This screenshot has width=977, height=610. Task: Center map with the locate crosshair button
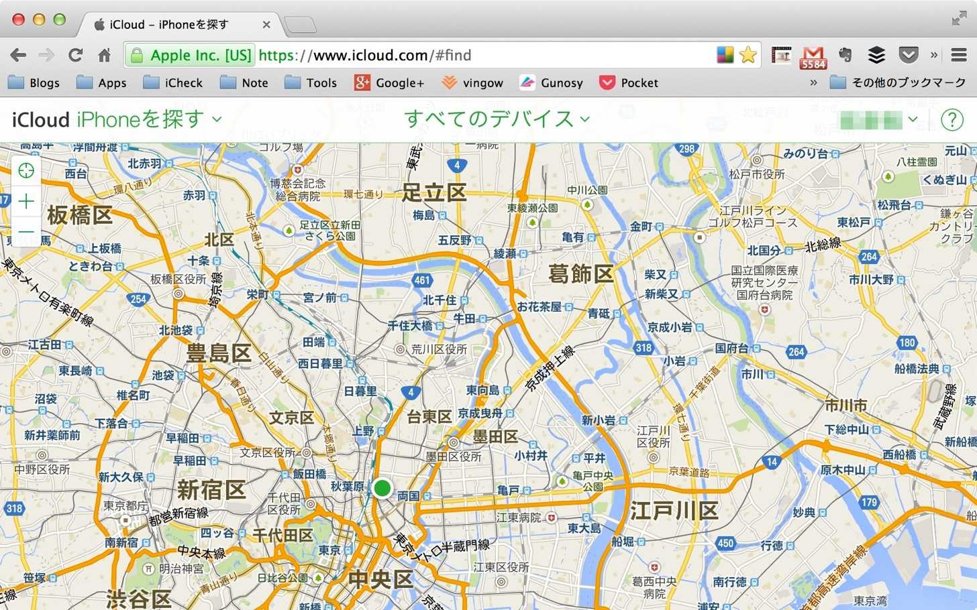pos(26,171)
